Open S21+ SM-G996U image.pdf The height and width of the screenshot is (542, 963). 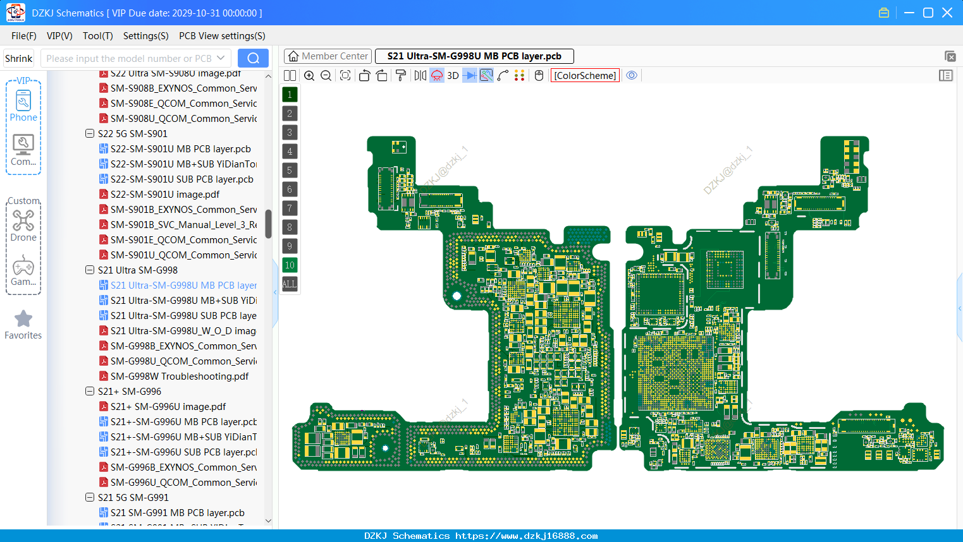tap(168, 407)
